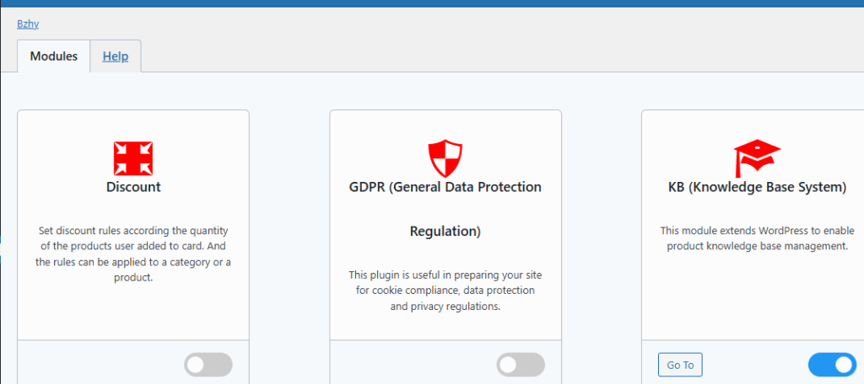Click the GDPR (General Data Protection heading

(445, 187)
